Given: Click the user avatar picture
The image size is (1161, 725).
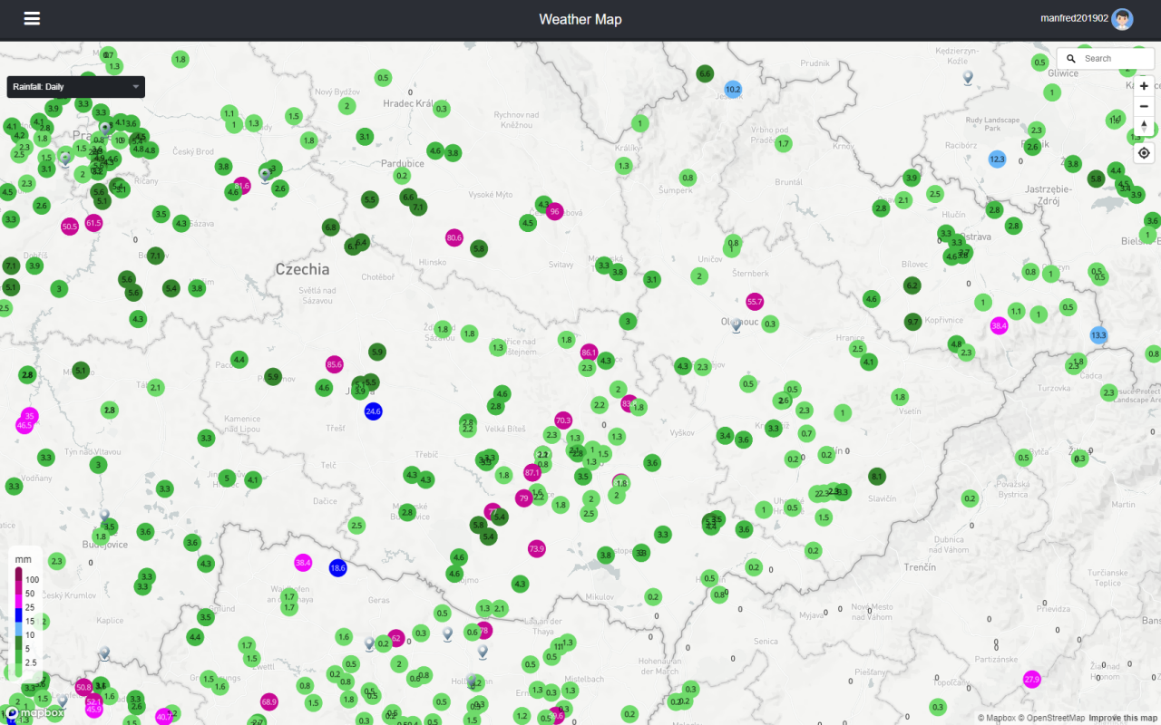Looking at the screenshot, I should (1122, 19).
